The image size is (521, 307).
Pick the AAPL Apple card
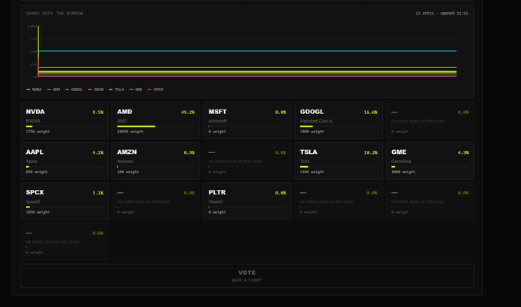tap(64, 161)
